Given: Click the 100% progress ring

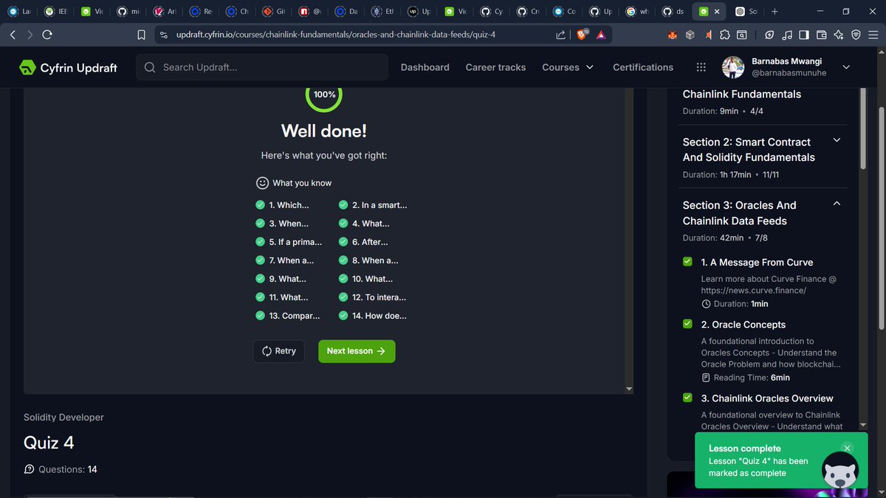Looking at the screenshot, I should [x=324, y=94].
